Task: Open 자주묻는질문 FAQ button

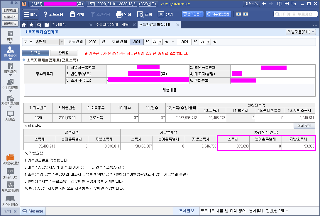Action: pos(218,14)
